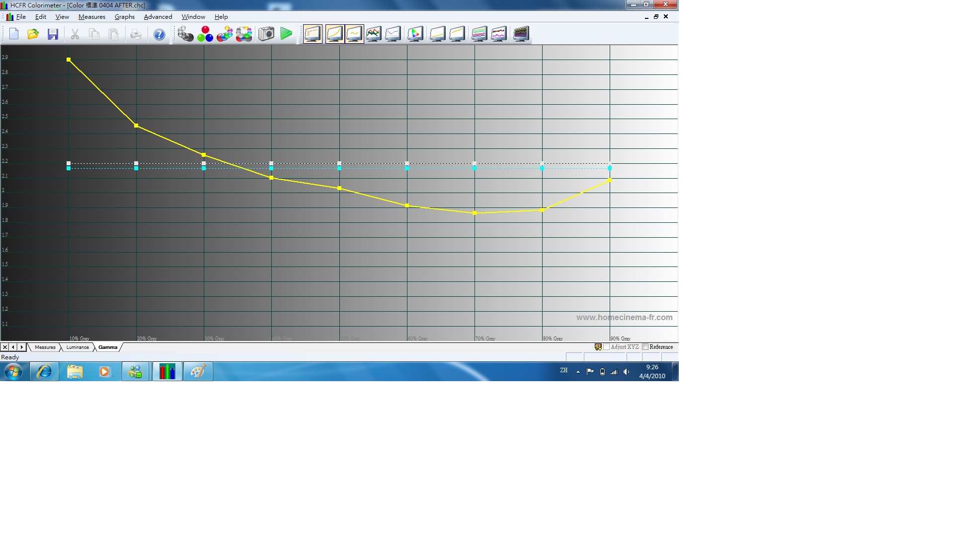Click the play button to start measurement
Screen dimensions: 955x536
[x=286, y=34]
